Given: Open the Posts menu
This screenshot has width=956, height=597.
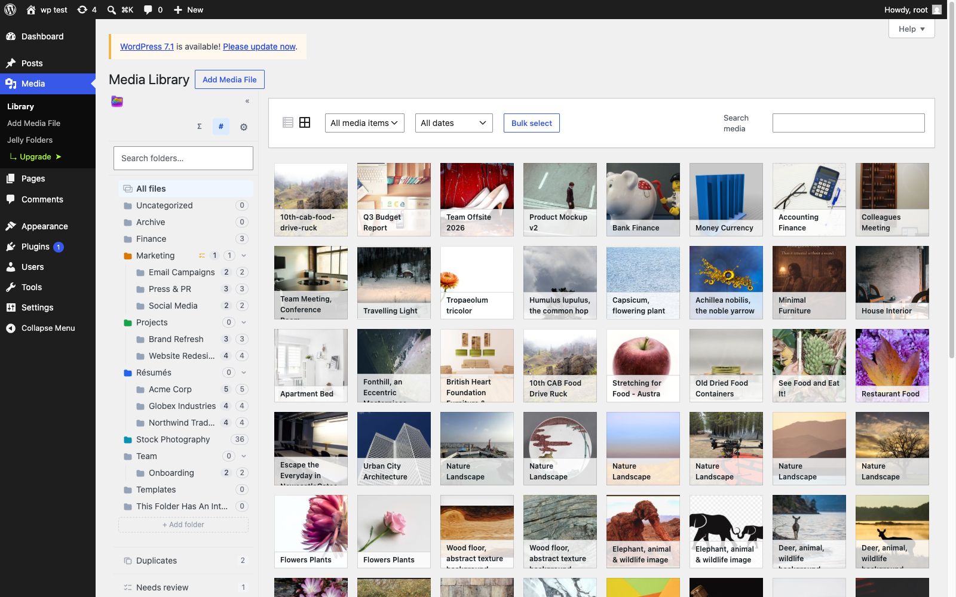Looking at the screenshot, I should 48,63.
